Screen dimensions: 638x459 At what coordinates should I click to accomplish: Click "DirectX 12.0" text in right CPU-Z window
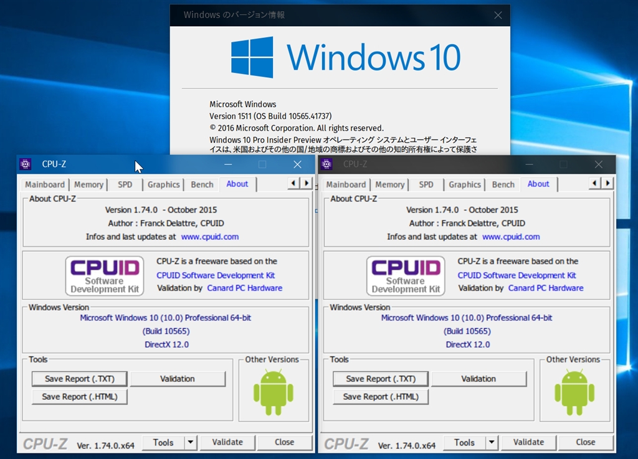click(468, 344)
